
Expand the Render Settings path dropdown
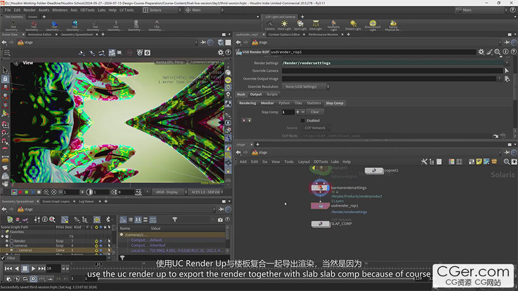click(507, 63)
